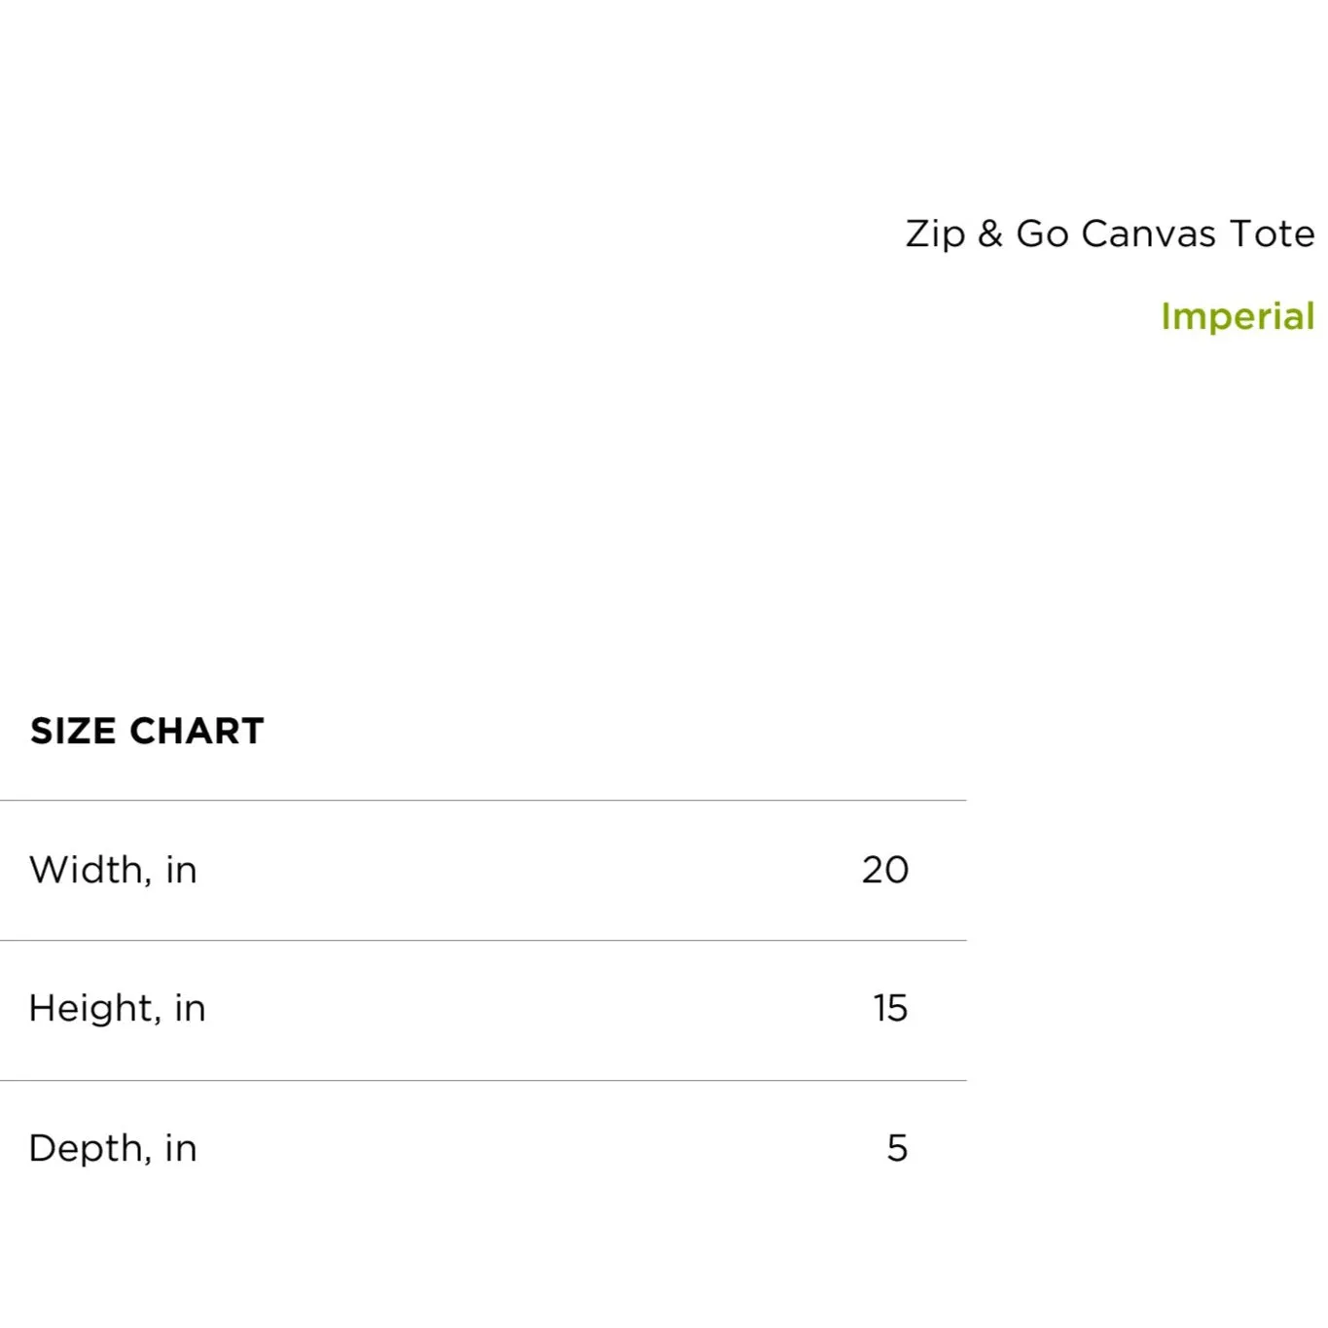Click the word 'Tote' in the title
This screenshot has height=1328, width=1328.
(x=1273, y=233)
